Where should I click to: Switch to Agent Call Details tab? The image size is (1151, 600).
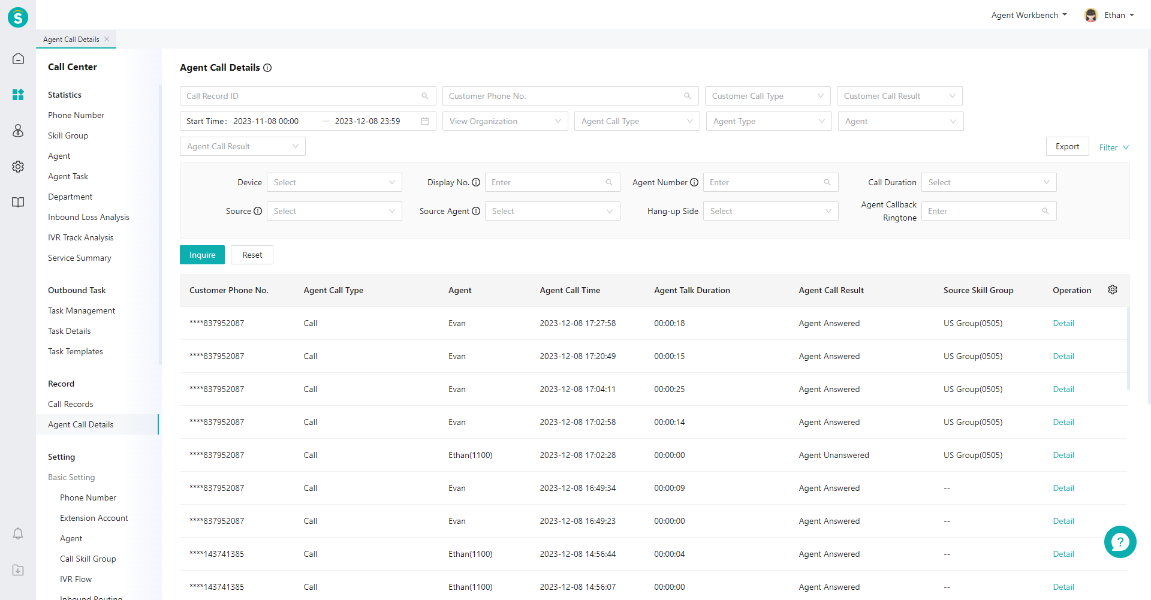point(71,39)
